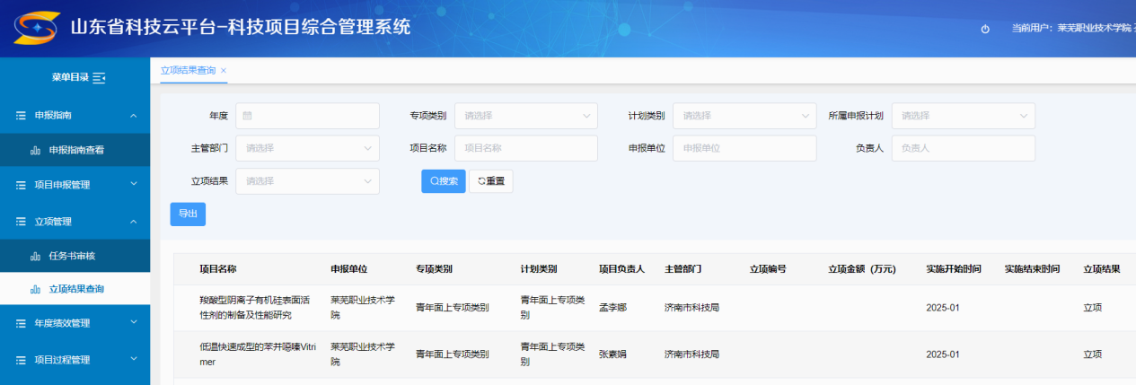Viewport: 1136px width, 385px height.
Task: Click chart icon beside 申报指南查看
Action: point(35,151)
